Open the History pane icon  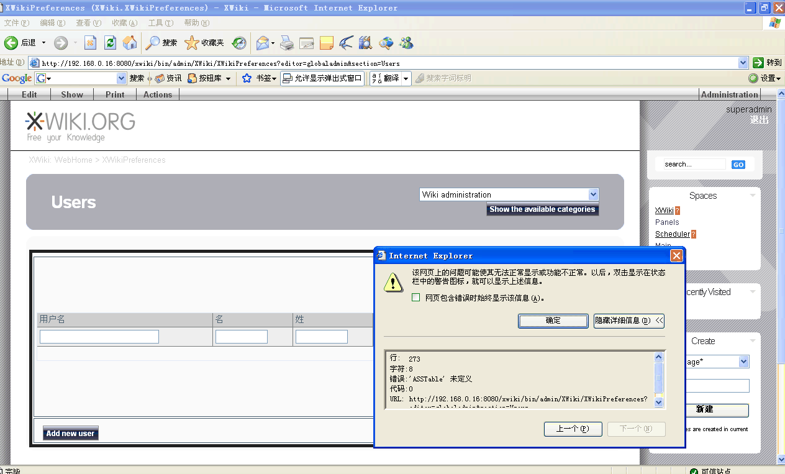point(239,43)
